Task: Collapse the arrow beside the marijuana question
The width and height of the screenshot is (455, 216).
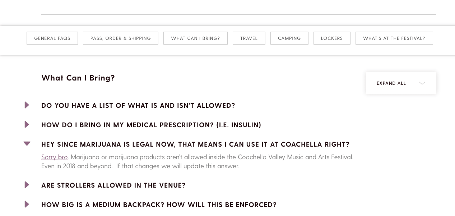Action: tap(27, 143)
